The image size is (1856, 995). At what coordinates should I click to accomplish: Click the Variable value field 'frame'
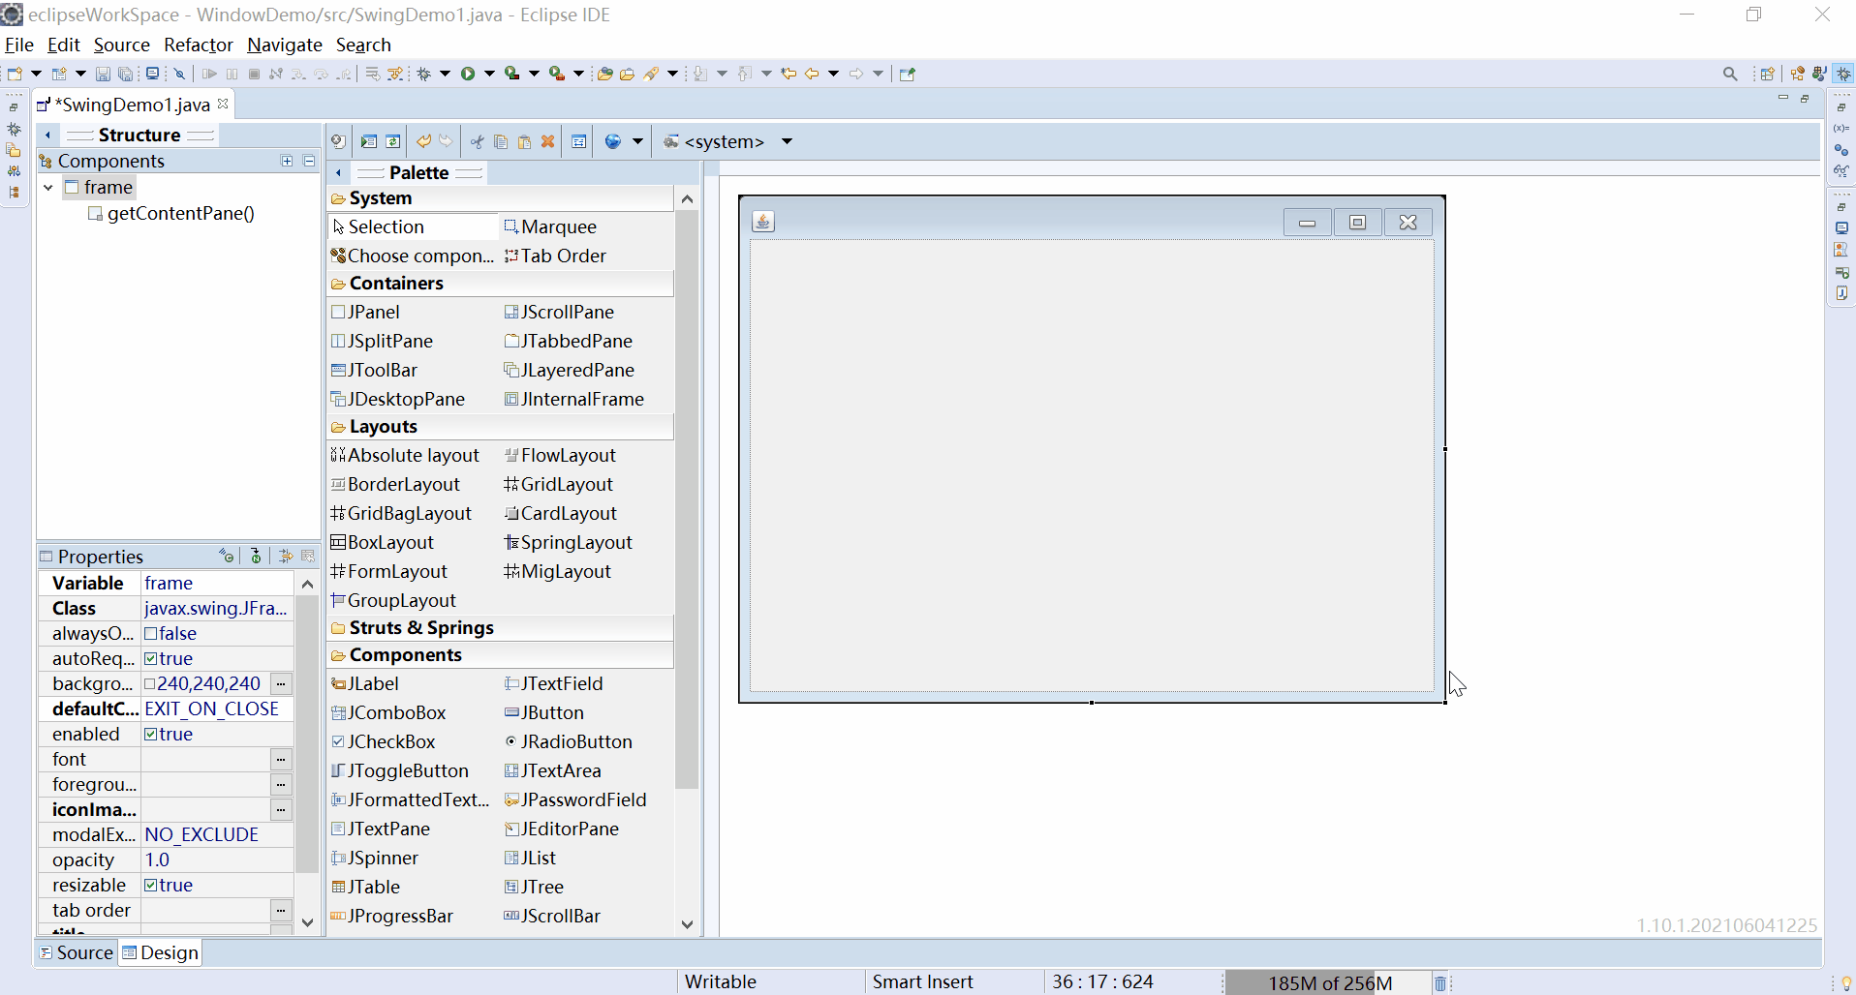(x=217, y=584)
